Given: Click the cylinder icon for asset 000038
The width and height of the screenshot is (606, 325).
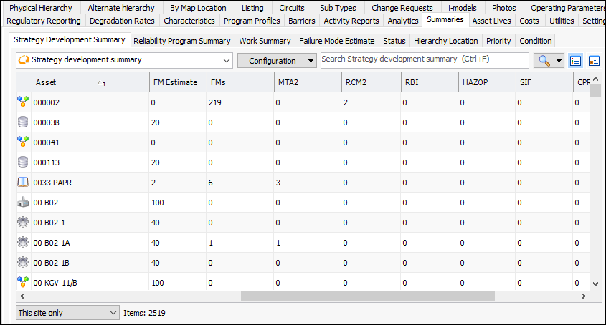Looking at the screenshot, I should 23,122.
